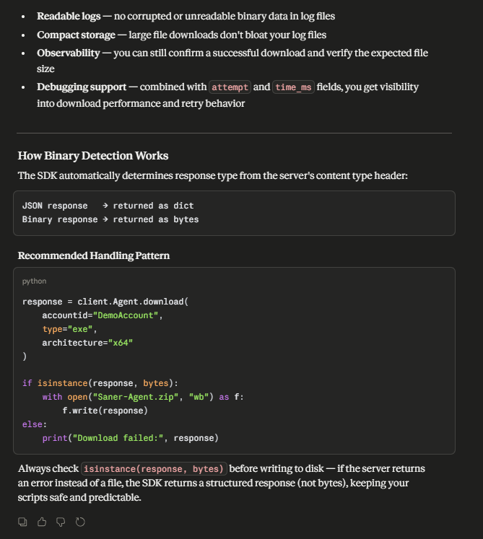Click the 'JSON response → returned as dict' line
Viewport: 483px width, 539px height.
click(x=108, y=206)
